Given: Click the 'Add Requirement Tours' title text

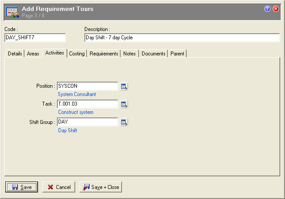Looking at the screenshot, I should coord(57,9).
